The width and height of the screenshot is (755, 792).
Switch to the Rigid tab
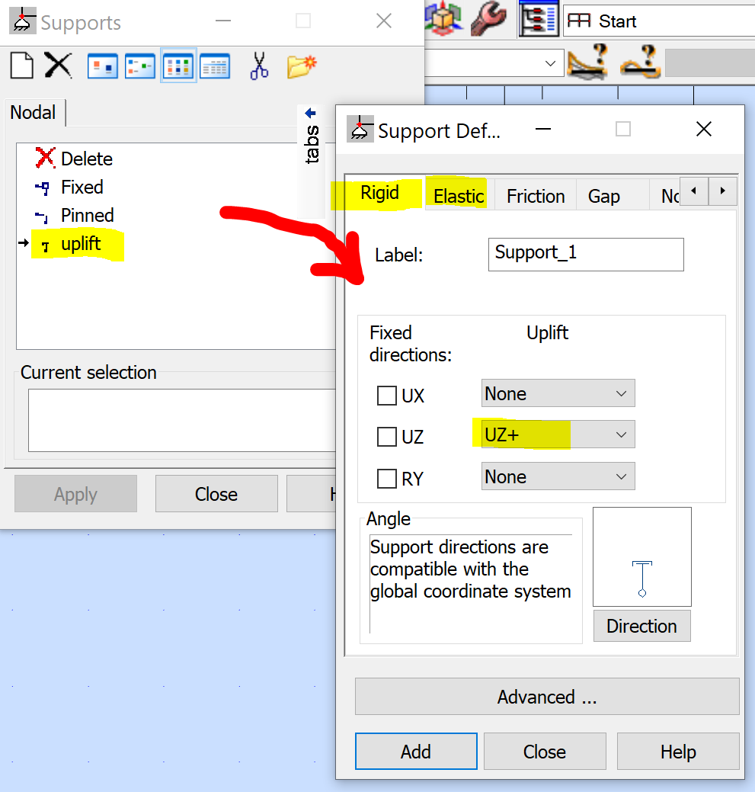[379, 193]
